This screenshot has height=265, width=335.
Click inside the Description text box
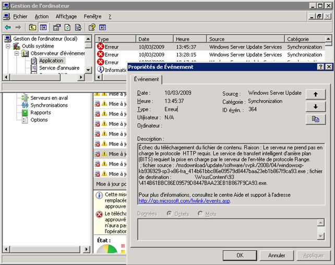point(231,174)
